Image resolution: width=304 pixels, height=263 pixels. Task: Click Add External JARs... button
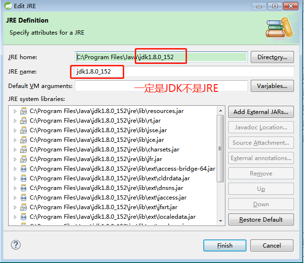(261, 112)
